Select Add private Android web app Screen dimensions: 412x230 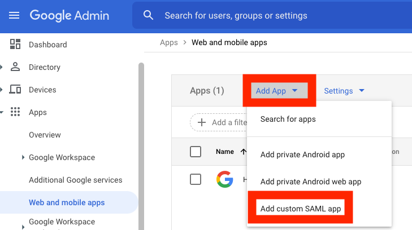pyautogui.click(x=319, y=182)
